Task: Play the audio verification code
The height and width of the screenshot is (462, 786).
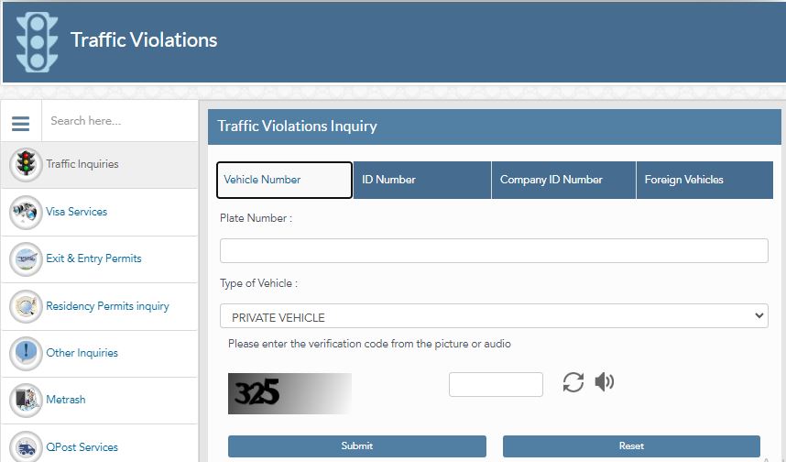Action: click(605, 382)
